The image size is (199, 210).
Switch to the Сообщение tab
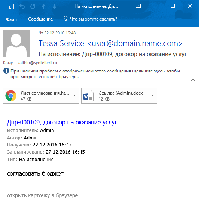pyautogui.click(x=40, y=19)
